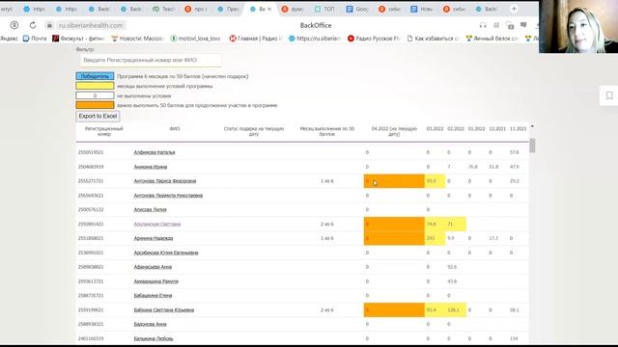Open the Радио Русское FM bookmark
The width and height of the screenshot is (618, 347).
374,39
